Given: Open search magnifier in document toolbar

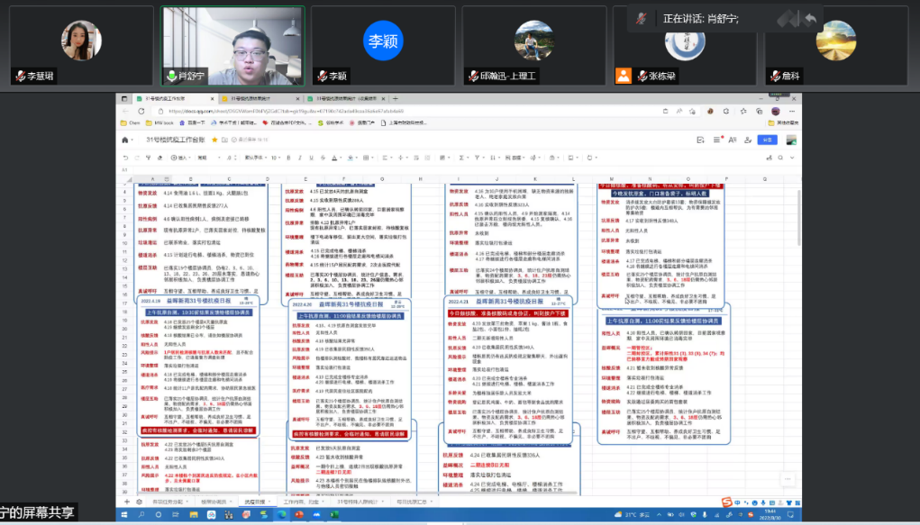Looking at the screenshot, I should 780,158.
